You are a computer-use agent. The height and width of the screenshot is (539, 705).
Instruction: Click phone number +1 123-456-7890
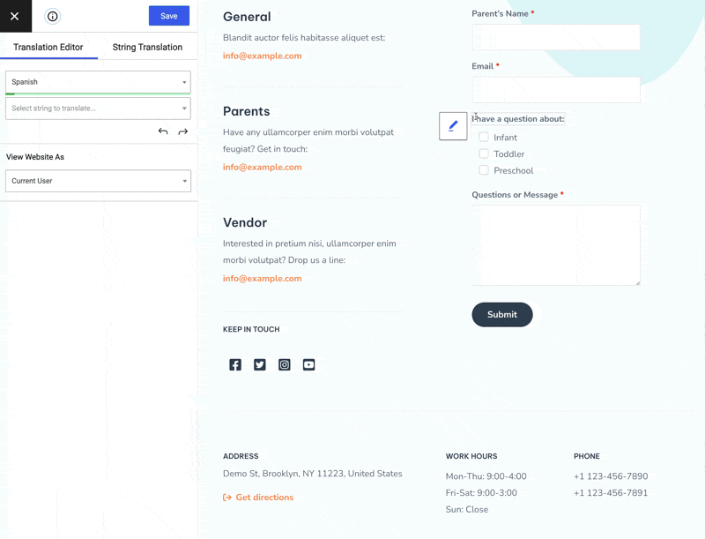tap(611, 476)
